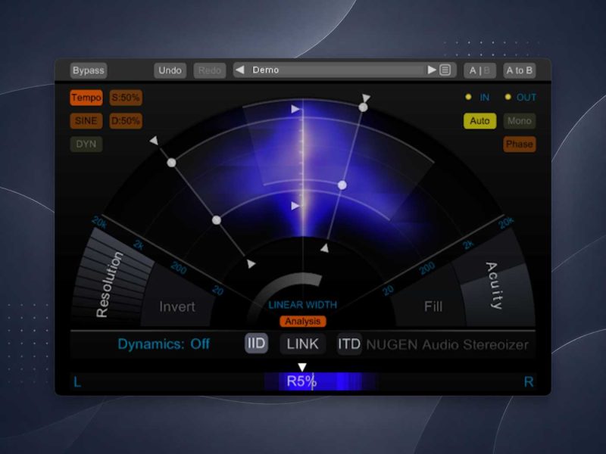Select the upper node on left line
This screenshot has height=454, width=606.
172,163
